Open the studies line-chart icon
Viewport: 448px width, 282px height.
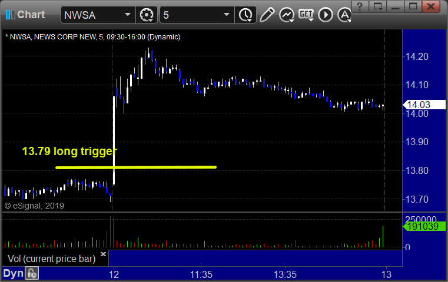click(x=287, y=15)
